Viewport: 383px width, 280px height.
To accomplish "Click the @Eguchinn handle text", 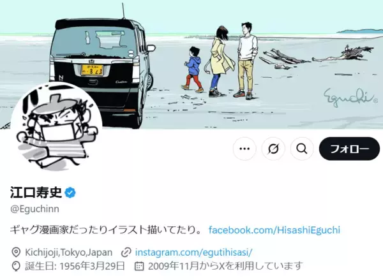I will point(34,209).
